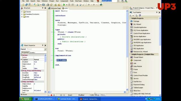Choose VCL Forms Application project type
Image resolution: width=181 pixels, height=101 pixels.
(141, 30)
